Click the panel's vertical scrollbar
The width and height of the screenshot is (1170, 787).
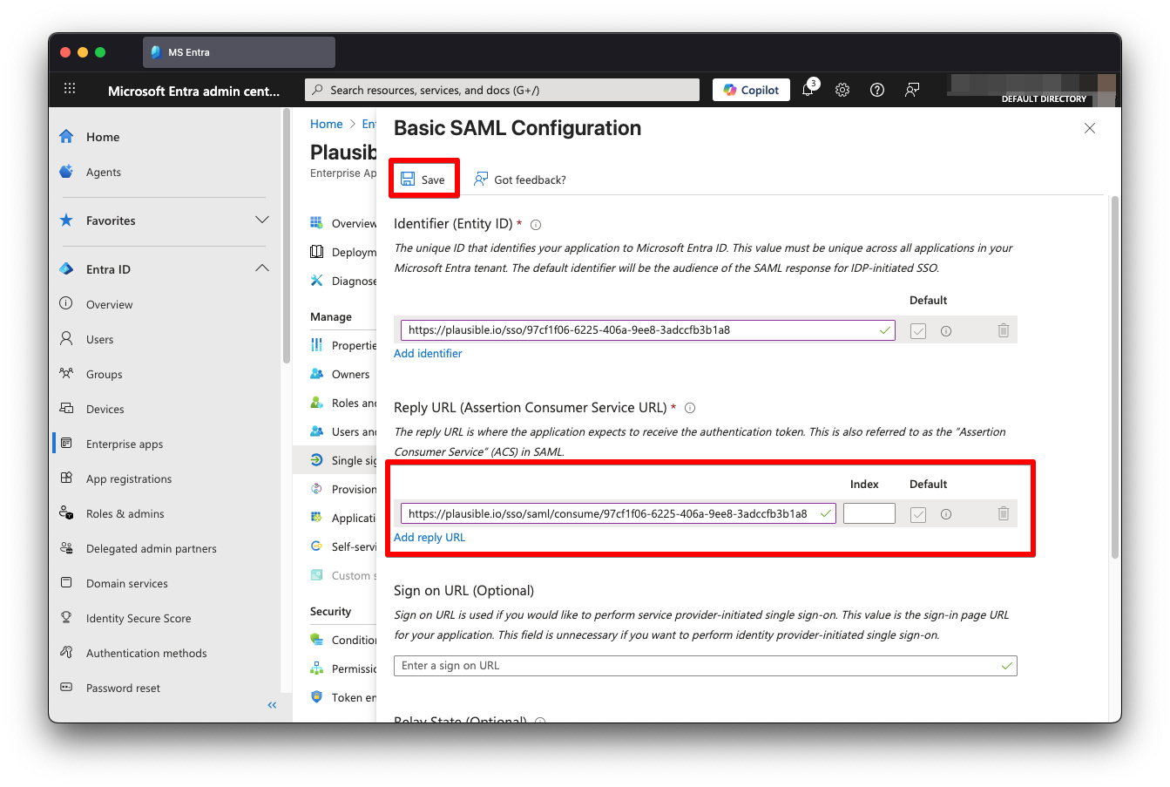[1114, 375]
